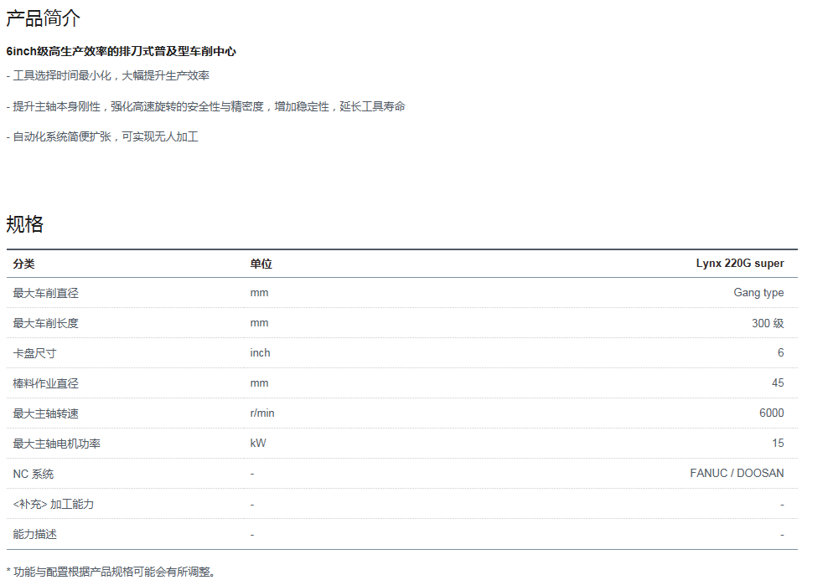Click the 分类 column header
Viewport: 828px width, 580px height.
point(23,264)
